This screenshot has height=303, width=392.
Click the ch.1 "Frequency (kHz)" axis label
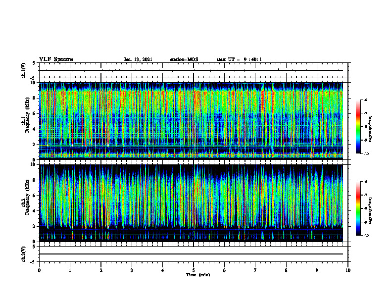pos(27,114)
